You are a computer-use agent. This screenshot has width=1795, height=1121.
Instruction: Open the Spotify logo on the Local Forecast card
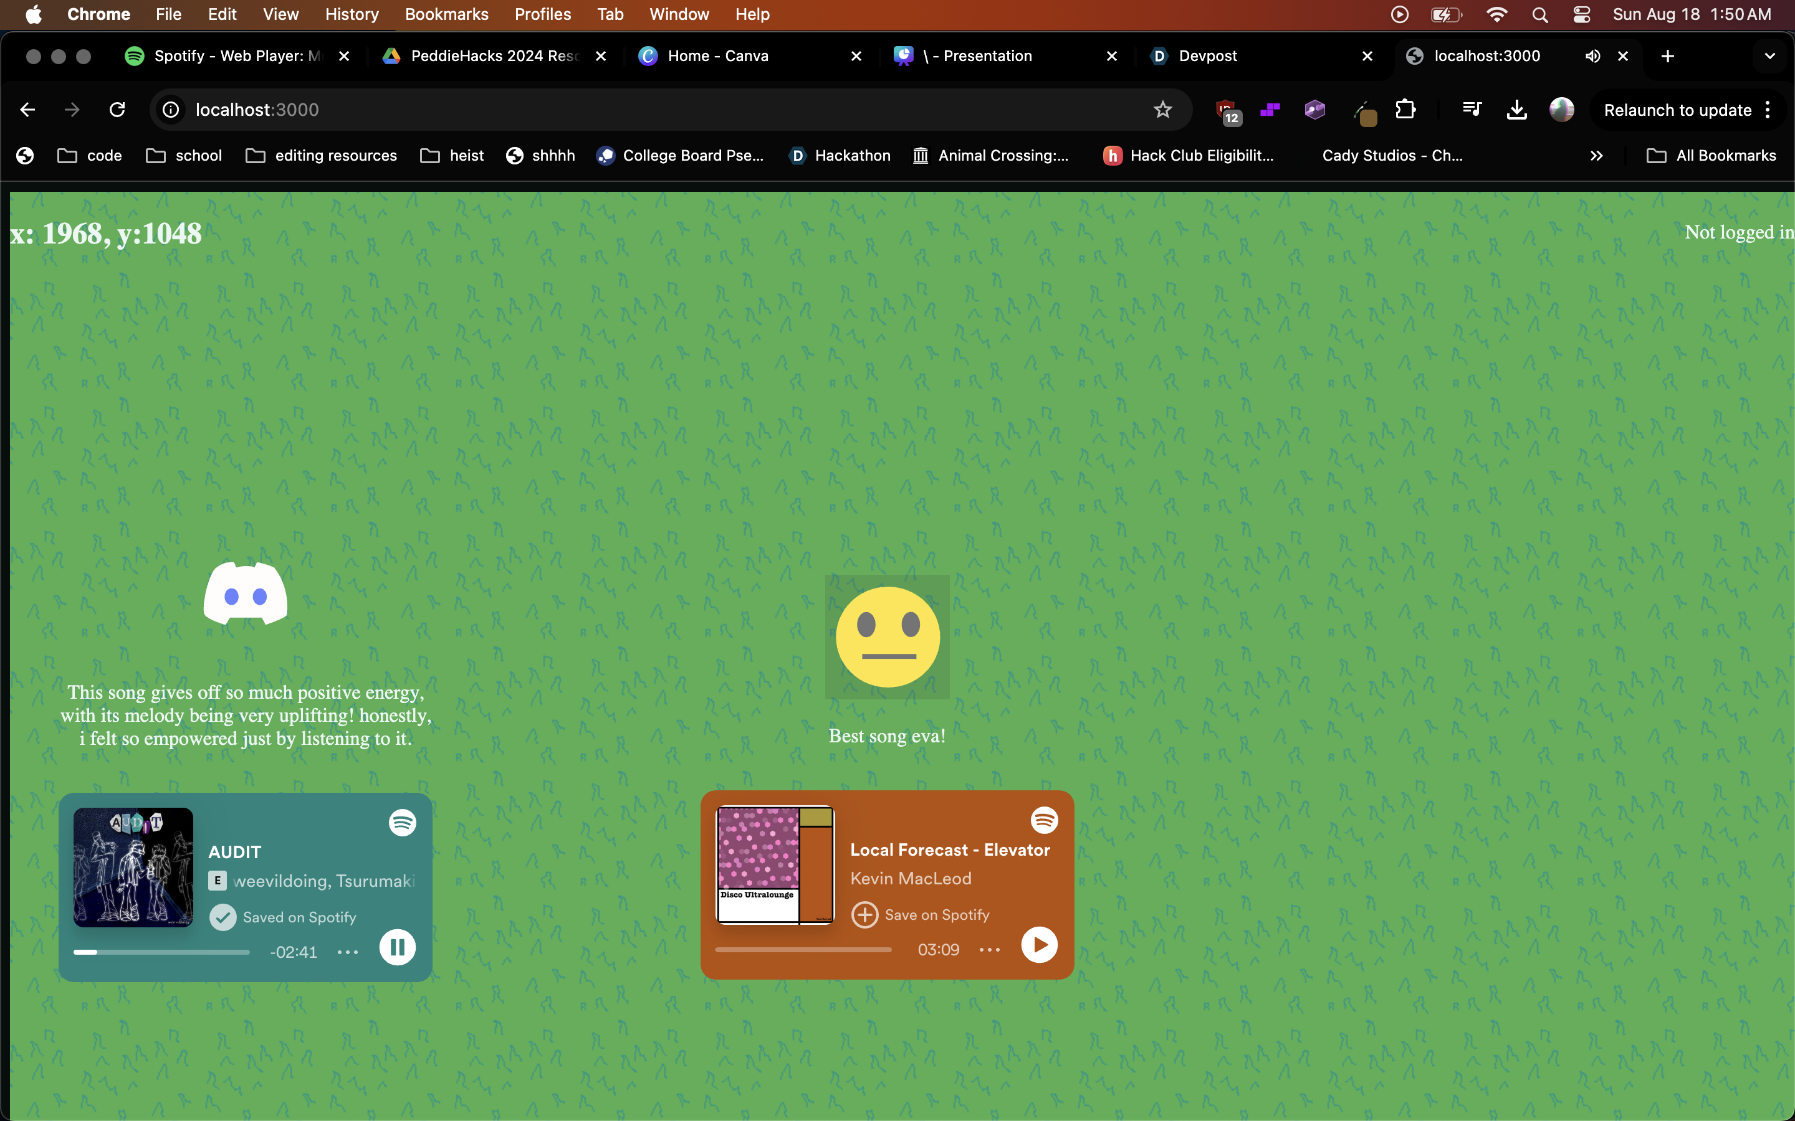[1043, 820]
